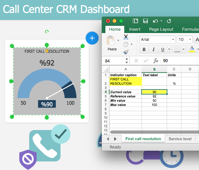Viewport: 199px width, 170px height.
Task: Click the Name Box stepper arrows
Action: click(127, 61)
